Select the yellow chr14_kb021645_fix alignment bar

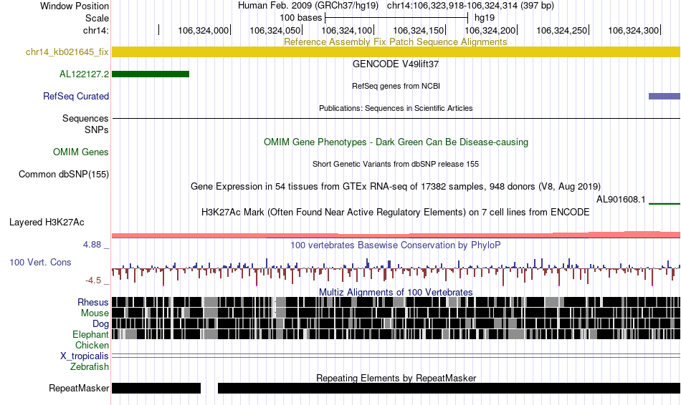point(396,52)
